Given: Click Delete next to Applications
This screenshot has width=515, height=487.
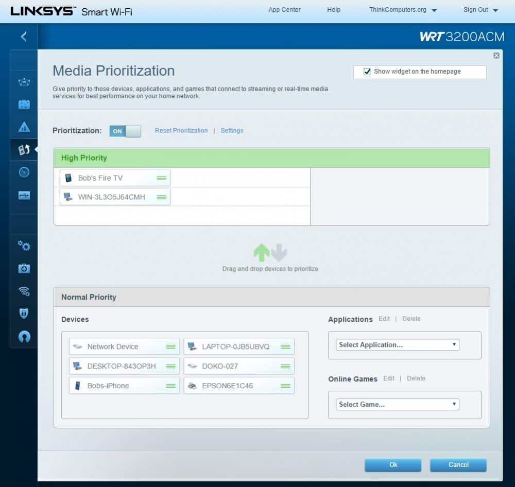Looking at the screenshot, I should [x=411, y=319].
